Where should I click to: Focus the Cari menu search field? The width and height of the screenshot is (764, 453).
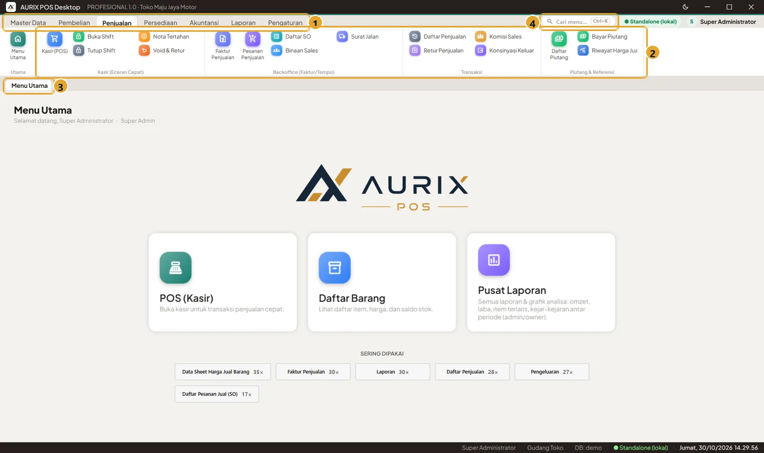pyautogui.click(x=579, y=21)
